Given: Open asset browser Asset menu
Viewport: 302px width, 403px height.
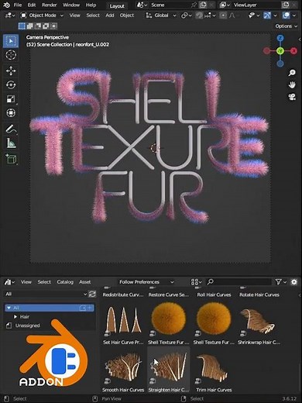Looking at the screenshot, I should click(x=84, y=282).
